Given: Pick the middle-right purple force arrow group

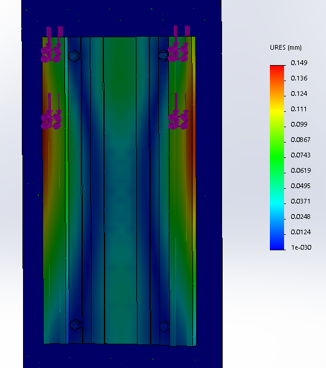Looking at the screenshot, I should 178,111.
